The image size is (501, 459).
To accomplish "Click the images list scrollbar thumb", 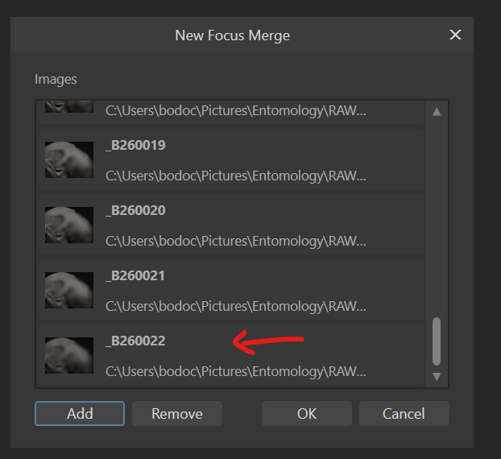I will 437,341.
